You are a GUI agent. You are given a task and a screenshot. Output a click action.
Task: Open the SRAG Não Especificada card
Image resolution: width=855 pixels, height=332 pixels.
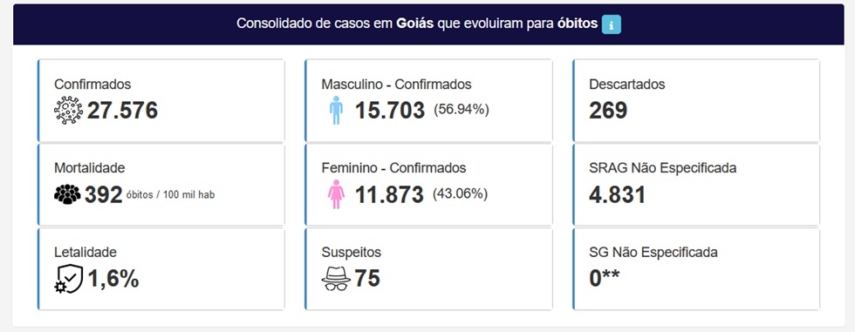(x=696, y=185)
